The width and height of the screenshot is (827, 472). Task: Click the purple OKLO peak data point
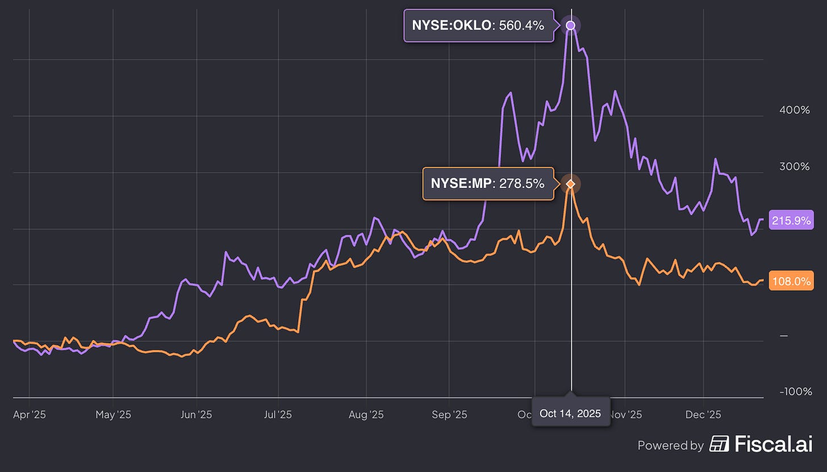coord(571,25)
